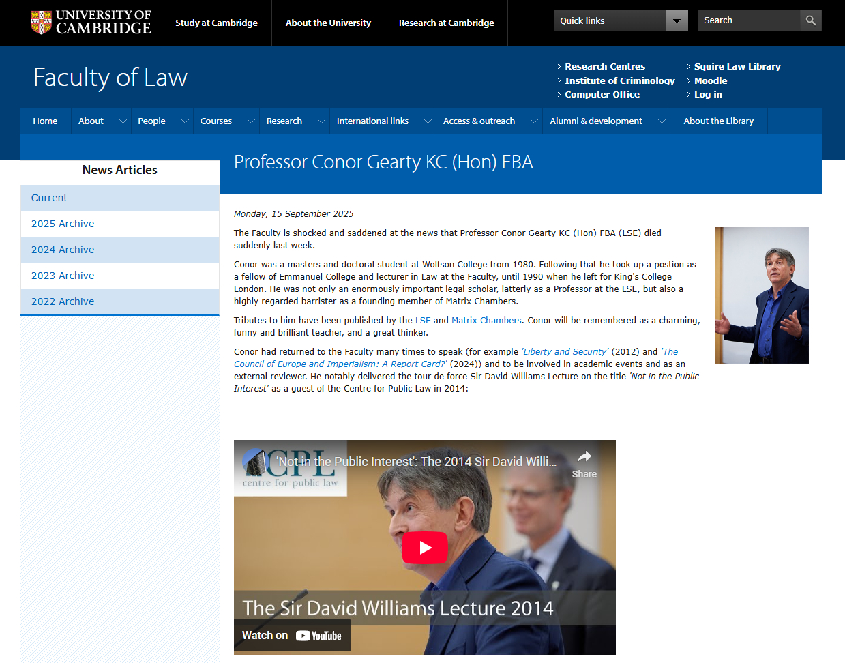The width and height of the screenshot is (845, 663).
Task: Click into the Search input field
Action: [x=748, y=20]
